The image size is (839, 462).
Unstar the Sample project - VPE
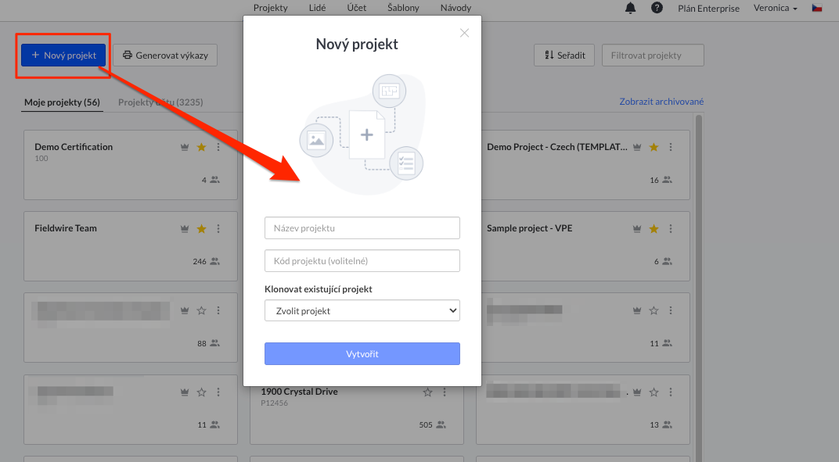[x=654, y=229]
